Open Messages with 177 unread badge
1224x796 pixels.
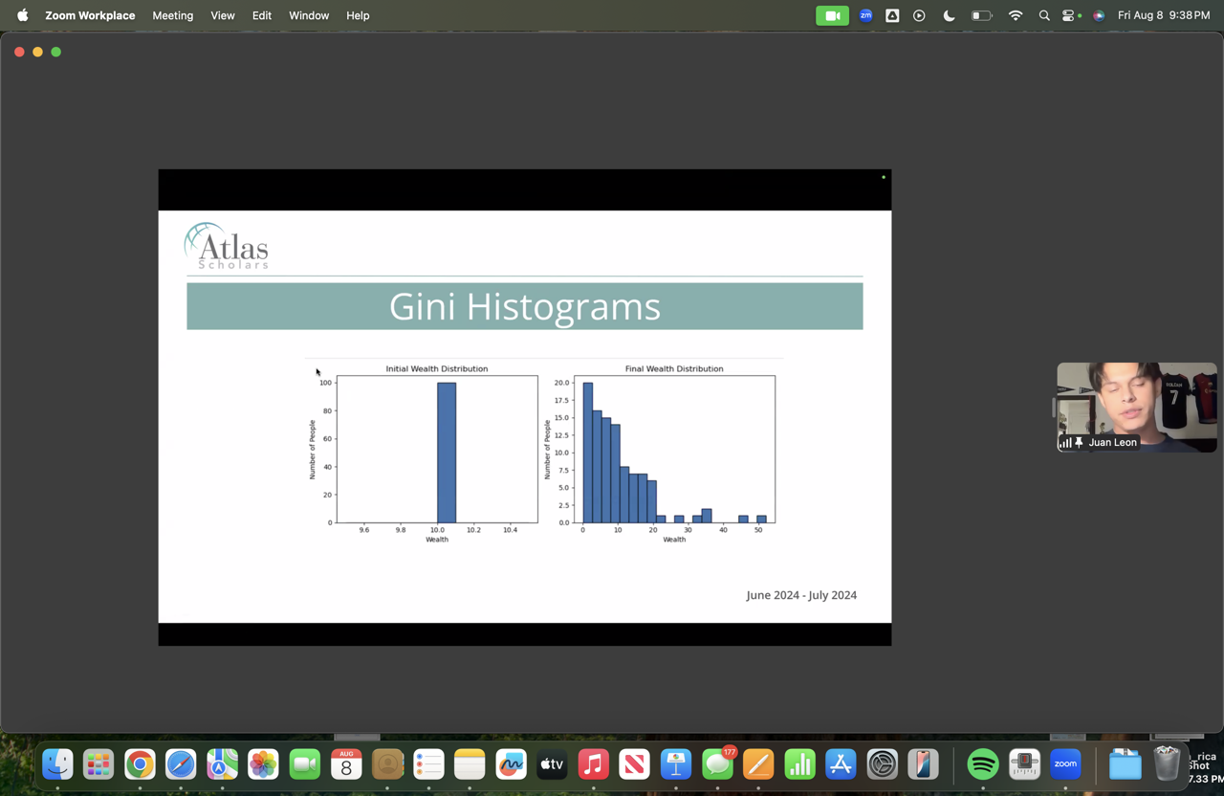(x=717, y=764)
